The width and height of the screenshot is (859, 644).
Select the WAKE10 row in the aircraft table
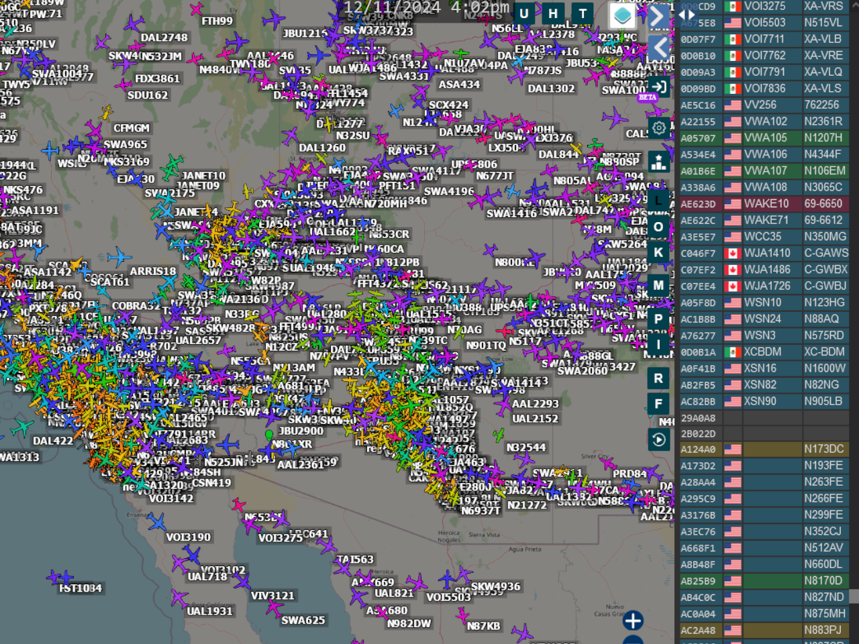pyautogui.click(x=764, y=203)
